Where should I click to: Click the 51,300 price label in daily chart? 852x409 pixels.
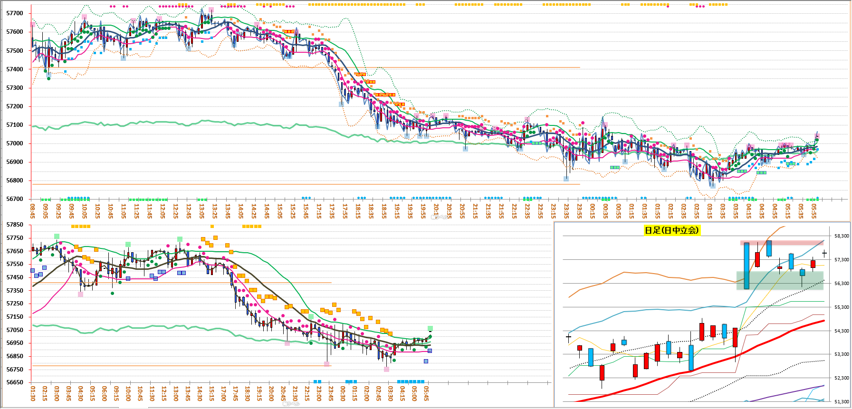842,402
